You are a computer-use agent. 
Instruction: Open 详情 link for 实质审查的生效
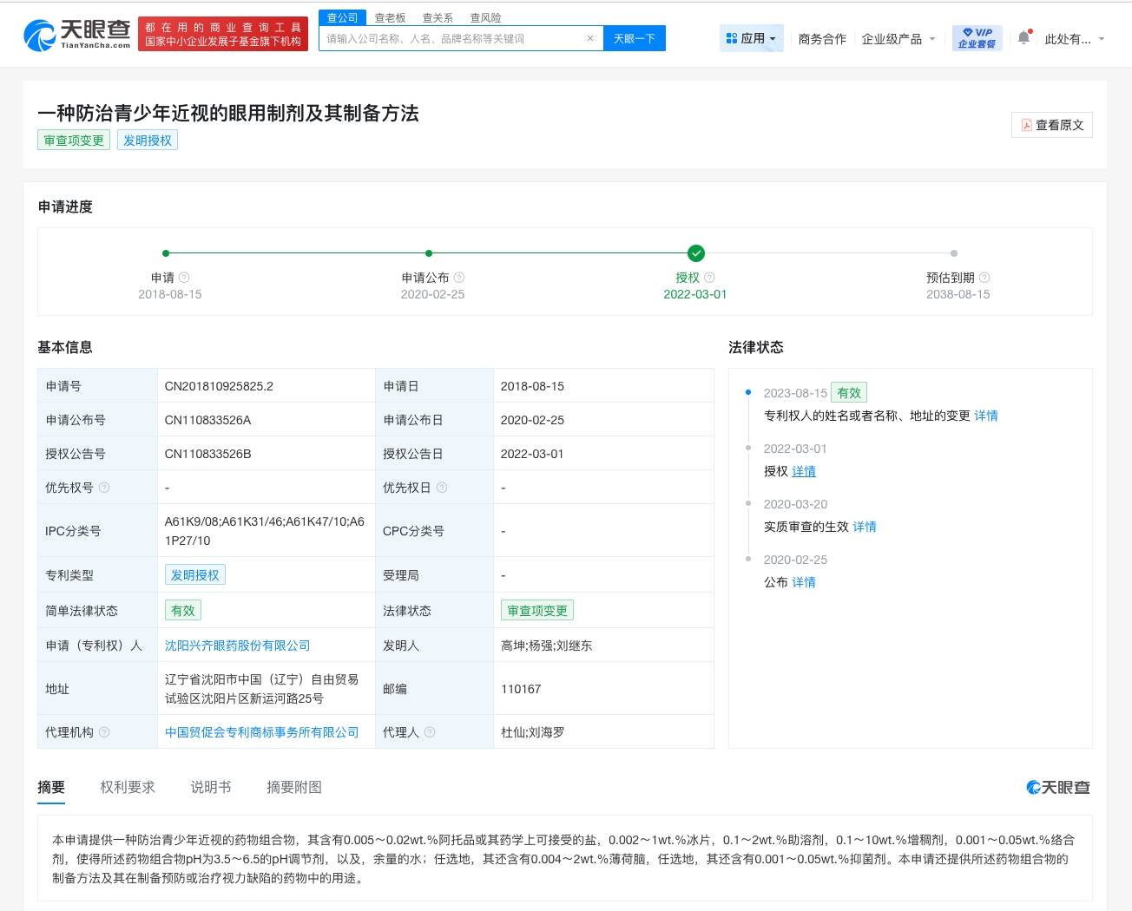864,527
